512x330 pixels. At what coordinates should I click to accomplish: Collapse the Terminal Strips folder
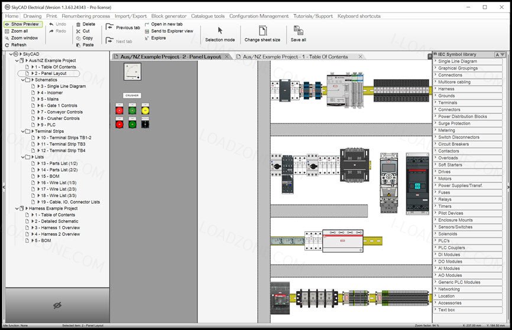pyautogui.click(x=23, y=132)
